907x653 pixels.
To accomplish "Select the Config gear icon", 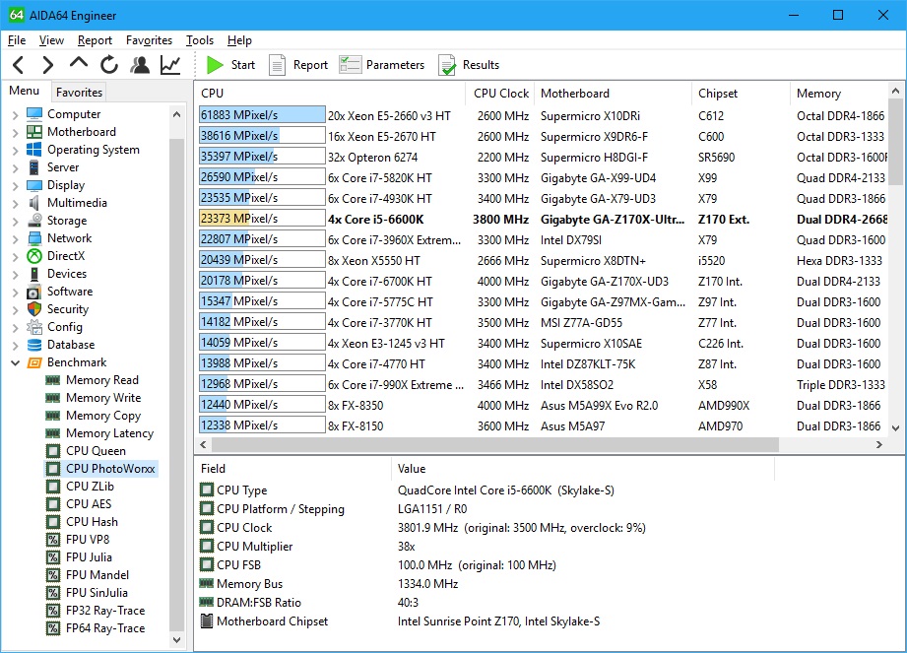I will (x=34, y=327).
